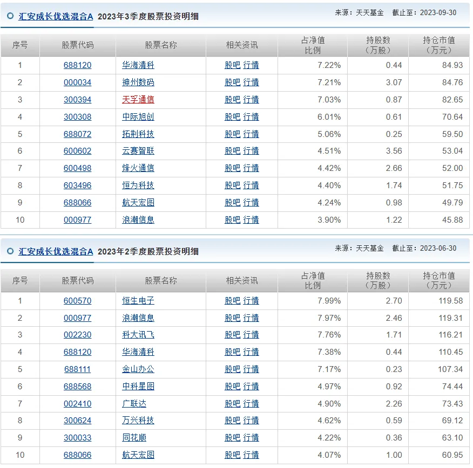The image size is (473, 468).
Task: Click stock code 688111
Action: click(x=78, y=369)
